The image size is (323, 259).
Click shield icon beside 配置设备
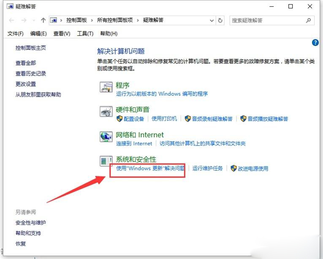pyautogui.click(x=119, y=119)
